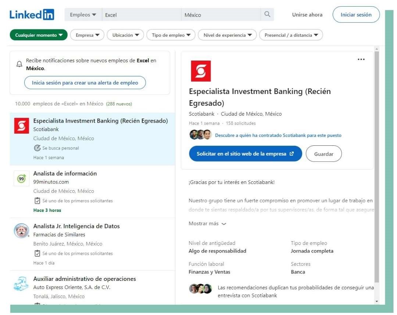This screenshot has width=397, height=315.
Task: Click 'Benito Juárez, México, México' location text
Action: coord(68,244)
